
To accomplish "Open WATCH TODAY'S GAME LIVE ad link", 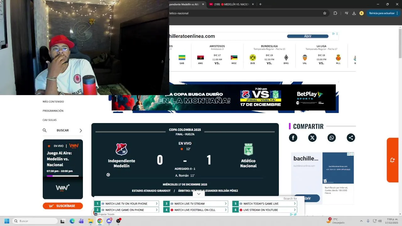I will (264, 204).
